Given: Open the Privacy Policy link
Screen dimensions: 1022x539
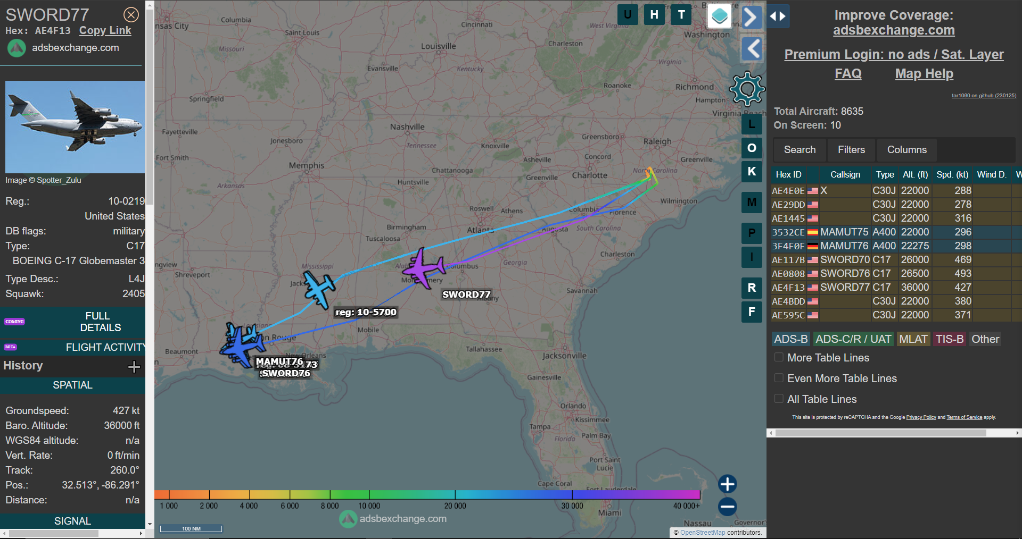Looking at the screenshot, I should pyautogui.click(x=921, y=417).
